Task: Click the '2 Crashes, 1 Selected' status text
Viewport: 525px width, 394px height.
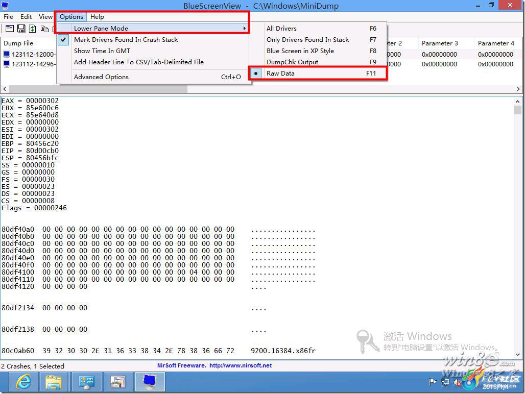Action: 33,366
